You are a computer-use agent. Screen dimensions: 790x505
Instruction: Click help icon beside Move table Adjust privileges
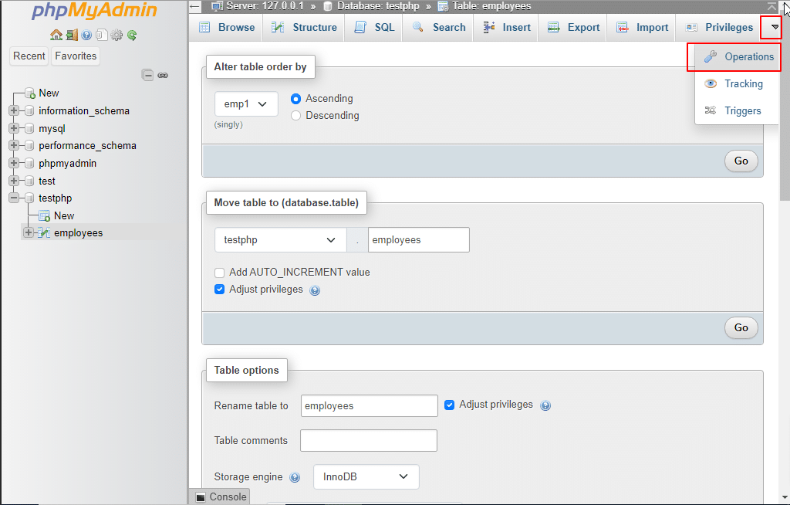[315, 290]
